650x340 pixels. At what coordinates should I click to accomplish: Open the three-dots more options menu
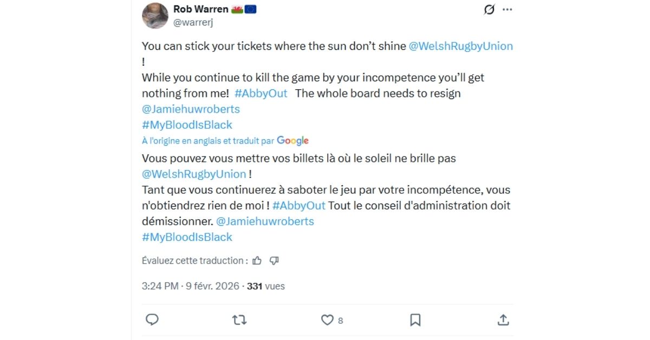point(507,10)
